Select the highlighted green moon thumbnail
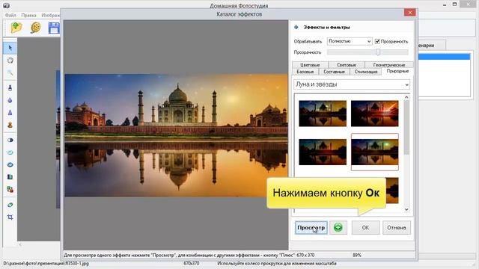 375,152
